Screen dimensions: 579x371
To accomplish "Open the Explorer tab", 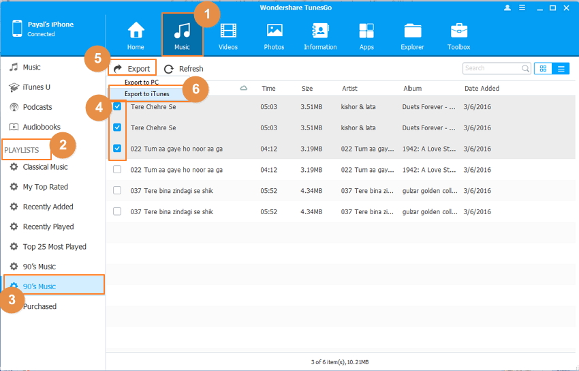I will (413, 35).
